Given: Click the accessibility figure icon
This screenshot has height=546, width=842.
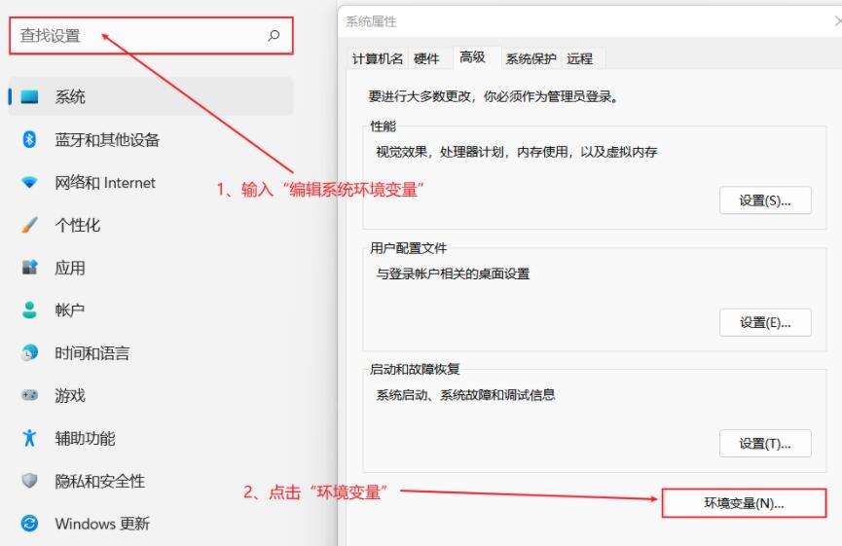Looking at the screenshot, I should point(29,438).
